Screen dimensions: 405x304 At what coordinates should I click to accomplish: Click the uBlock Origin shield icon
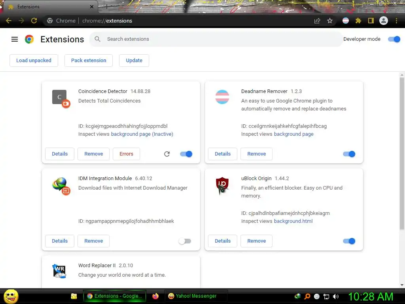pos(222,186)
